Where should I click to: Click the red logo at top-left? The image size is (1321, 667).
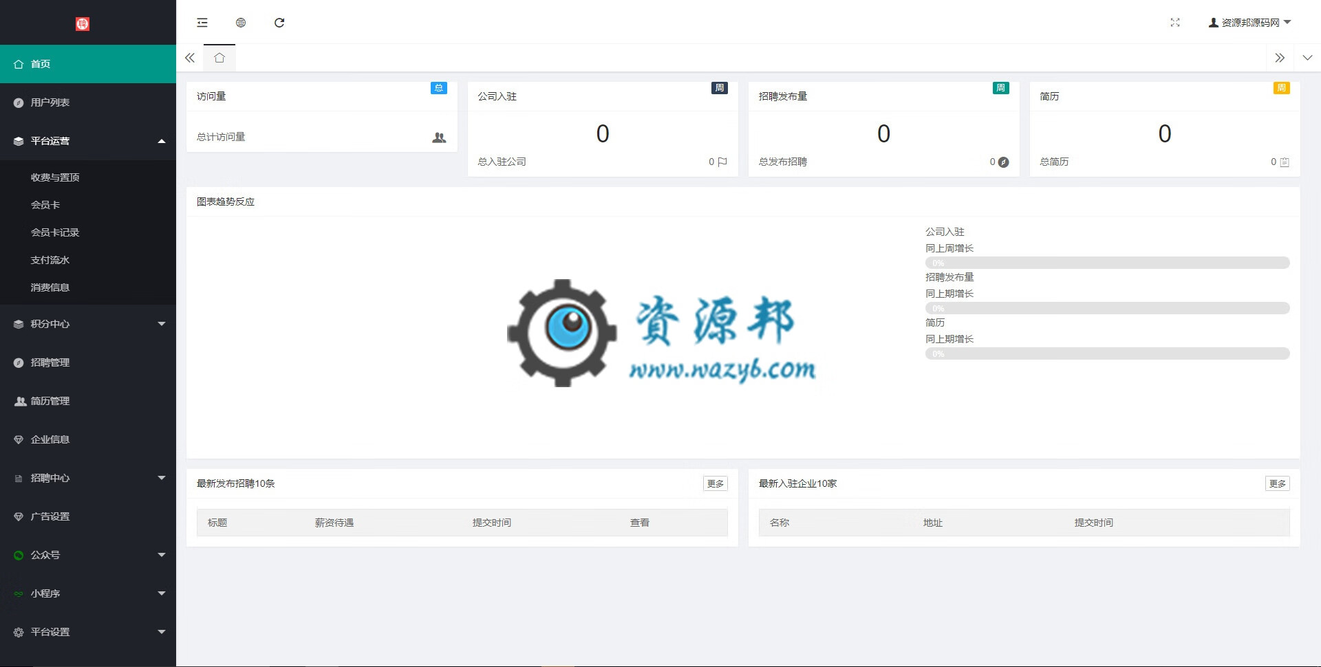(83, 24)
